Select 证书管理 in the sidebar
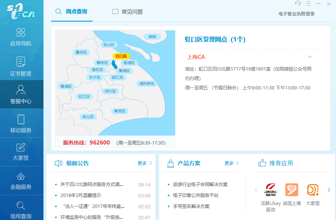 pyautogui.click(x=22, y=66)
